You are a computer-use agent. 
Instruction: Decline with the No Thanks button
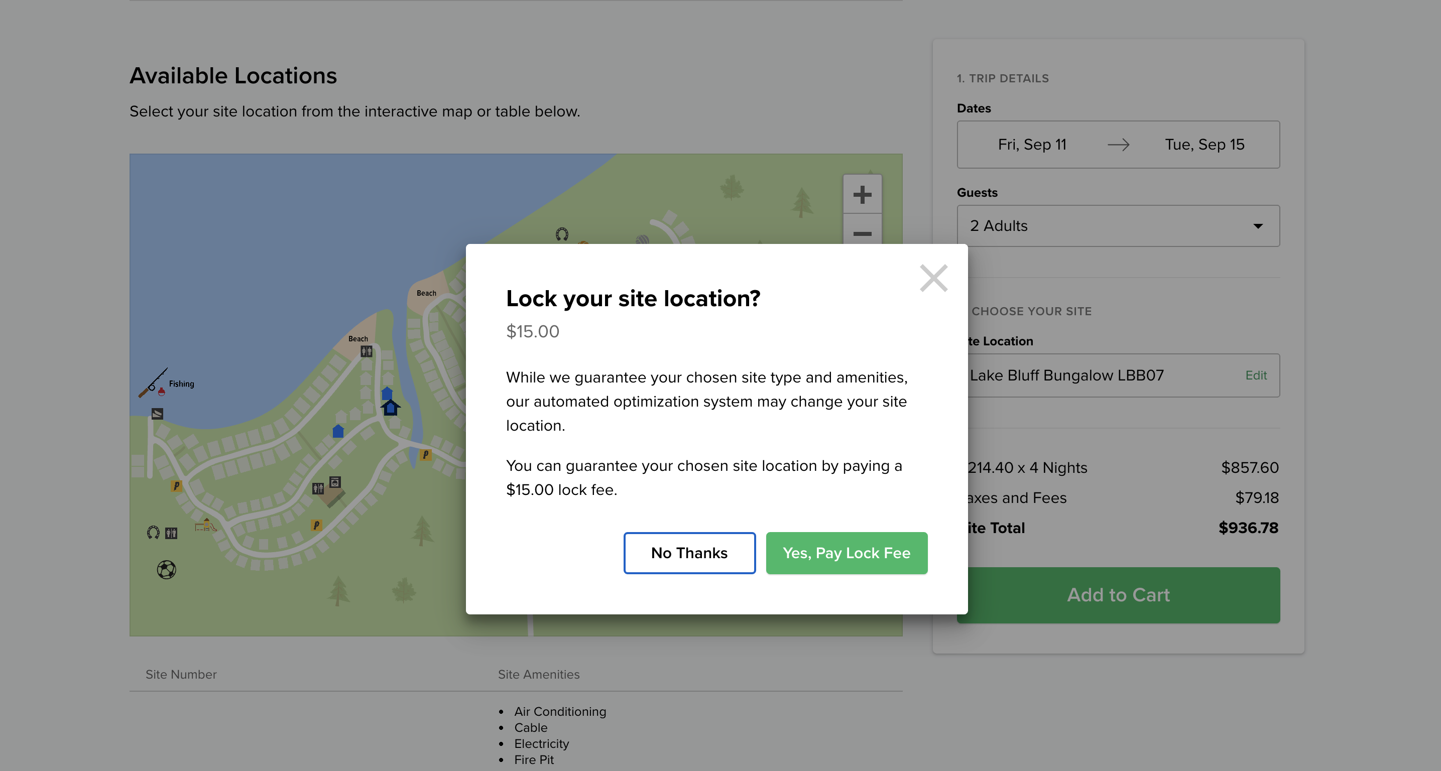click(x=689, y=552)
